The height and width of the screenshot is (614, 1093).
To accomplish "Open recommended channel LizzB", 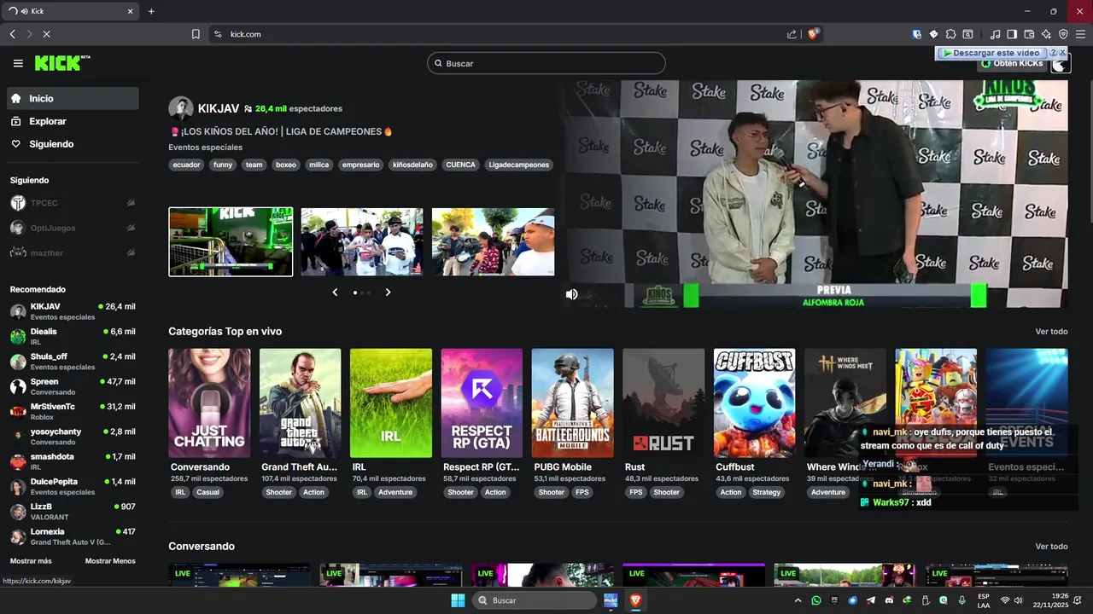I will pos(73,512).
